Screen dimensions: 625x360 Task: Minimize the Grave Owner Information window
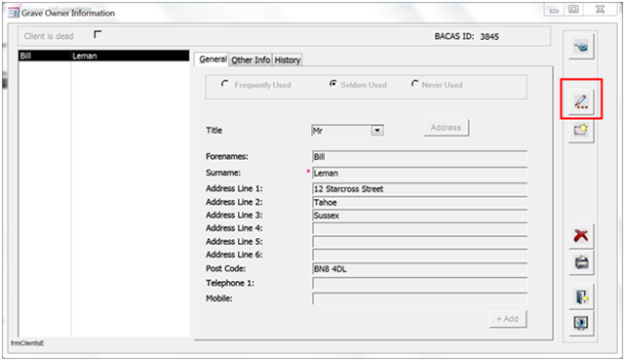[554, 10]
